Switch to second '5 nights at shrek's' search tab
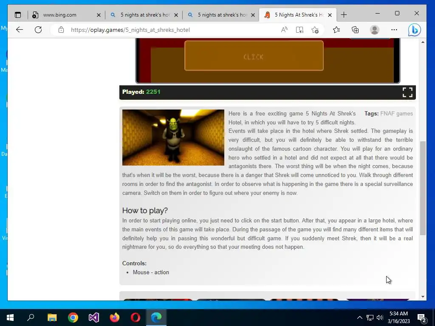Viewport: 435px width, 326px height. pos(222,15)
